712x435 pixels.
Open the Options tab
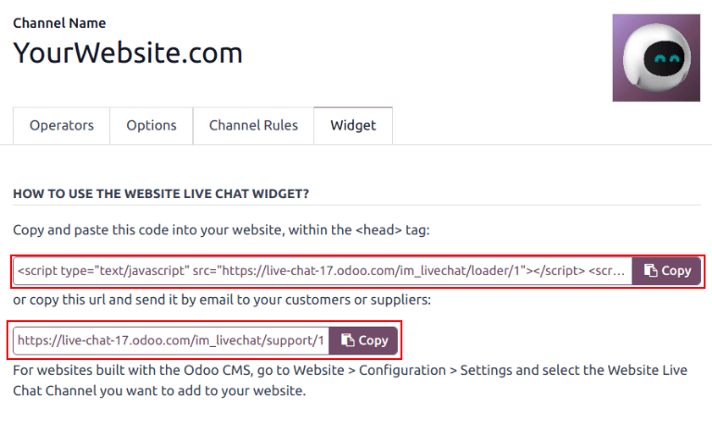coord(151,126)
